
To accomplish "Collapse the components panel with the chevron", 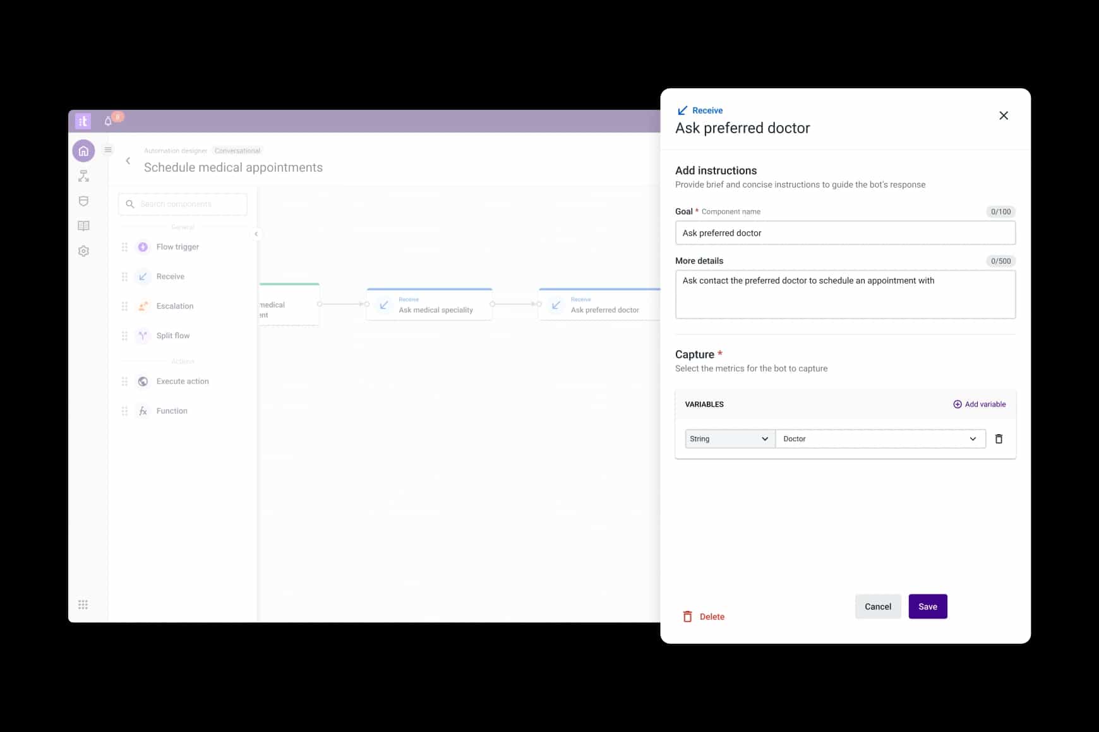I will [x=256, y=233].
